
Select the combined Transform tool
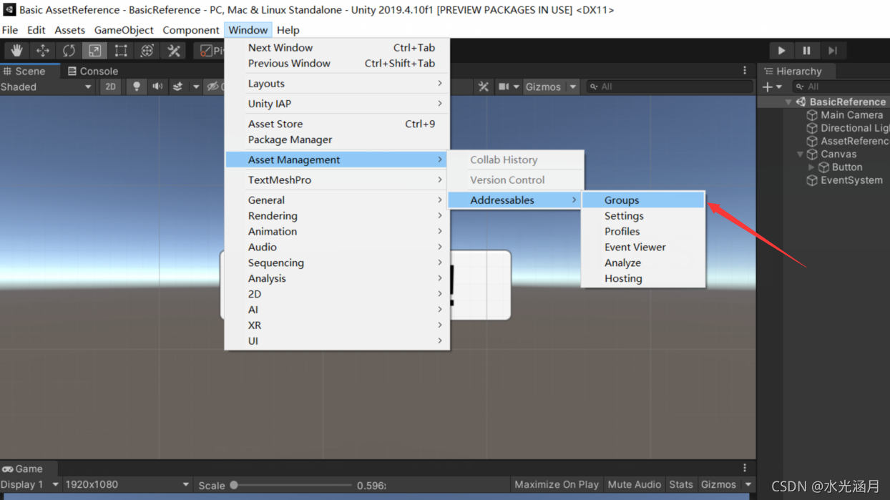pyautogui.click(x=147, y=51)
